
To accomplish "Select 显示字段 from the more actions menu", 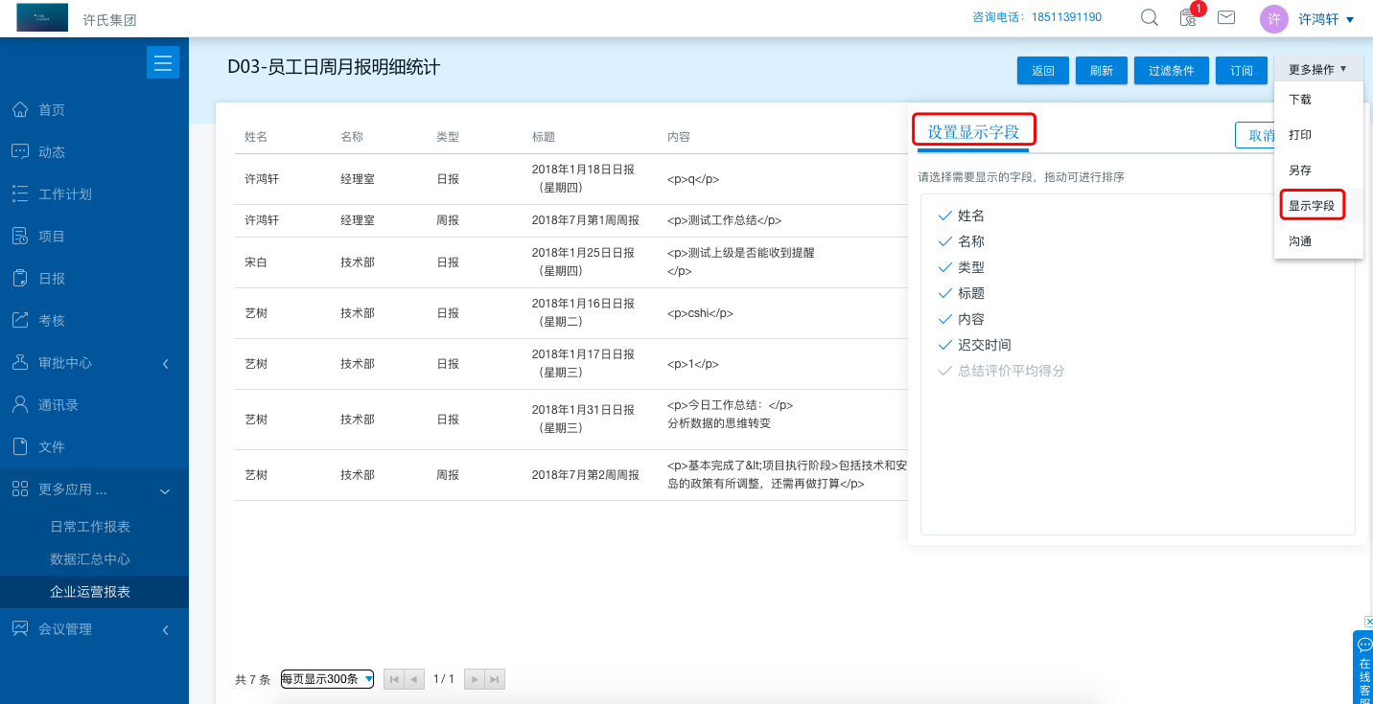I will pos(1313,205).
